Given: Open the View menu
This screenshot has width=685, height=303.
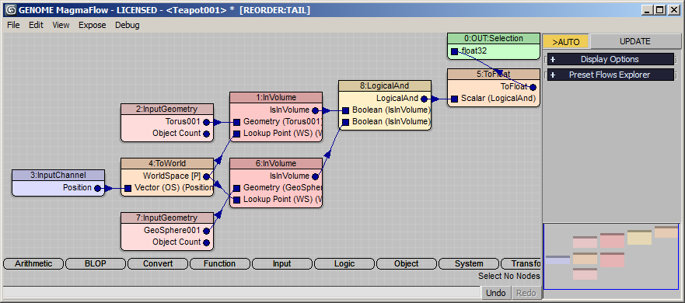Looking at the screenshot, I should pyautogui.click(x=61, y=25).
